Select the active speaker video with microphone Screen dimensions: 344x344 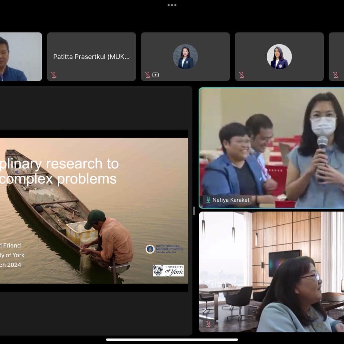271,148
